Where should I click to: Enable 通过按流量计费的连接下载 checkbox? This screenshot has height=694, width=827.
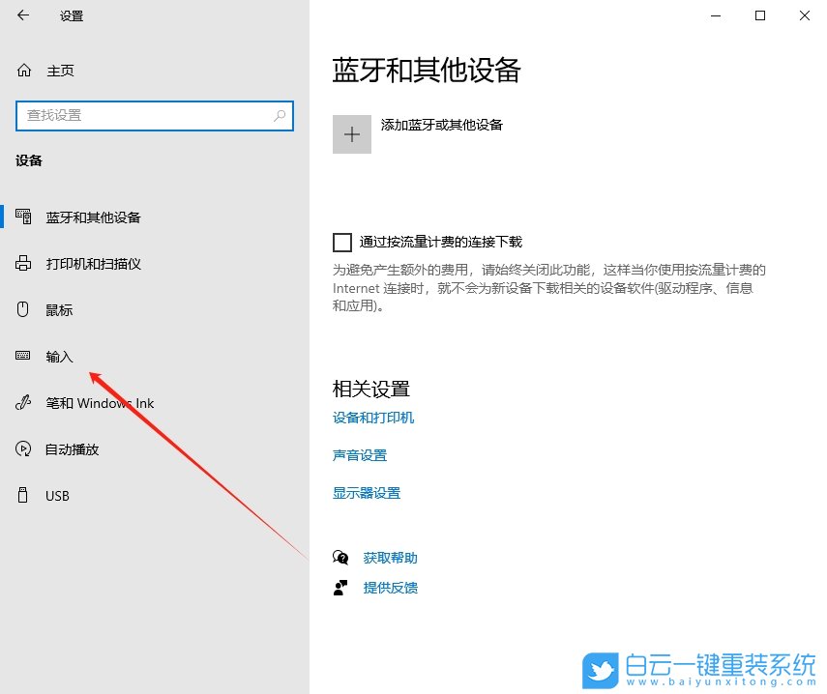coord(342,242)
